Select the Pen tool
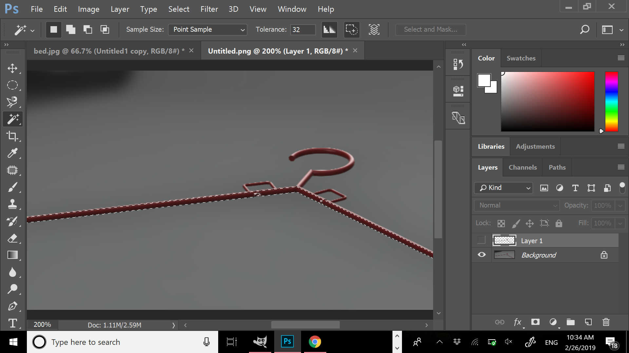629x353 pixels. point(12,306)
